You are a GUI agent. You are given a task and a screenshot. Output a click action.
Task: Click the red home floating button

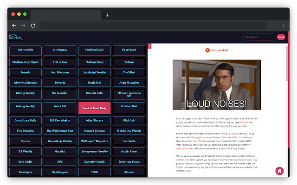[279, 171]
